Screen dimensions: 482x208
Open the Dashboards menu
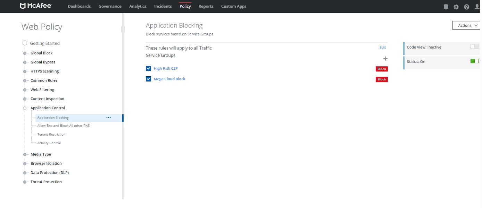[x=79, y=6]
